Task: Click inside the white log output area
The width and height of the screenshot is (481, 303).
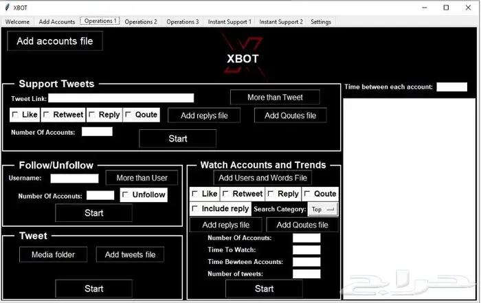Action: [410, 199]
